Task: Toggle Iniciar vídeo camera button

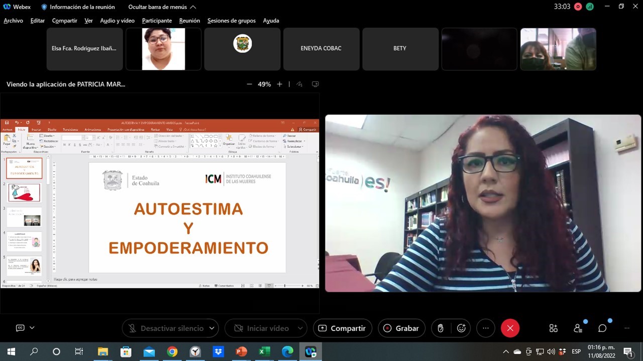Action: click(x=261, y=328)
